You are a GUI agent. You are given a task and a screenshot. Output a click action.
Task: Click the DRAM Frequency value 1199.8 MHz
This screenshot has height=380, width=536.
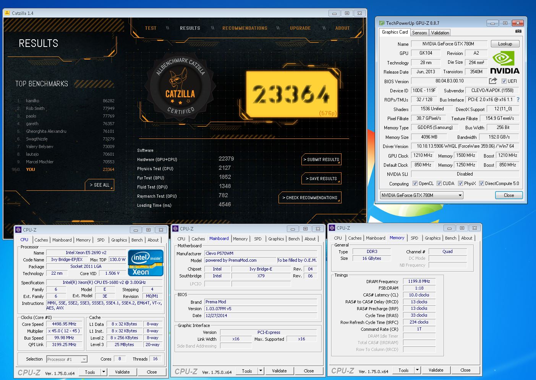click(x=419, y=281)
